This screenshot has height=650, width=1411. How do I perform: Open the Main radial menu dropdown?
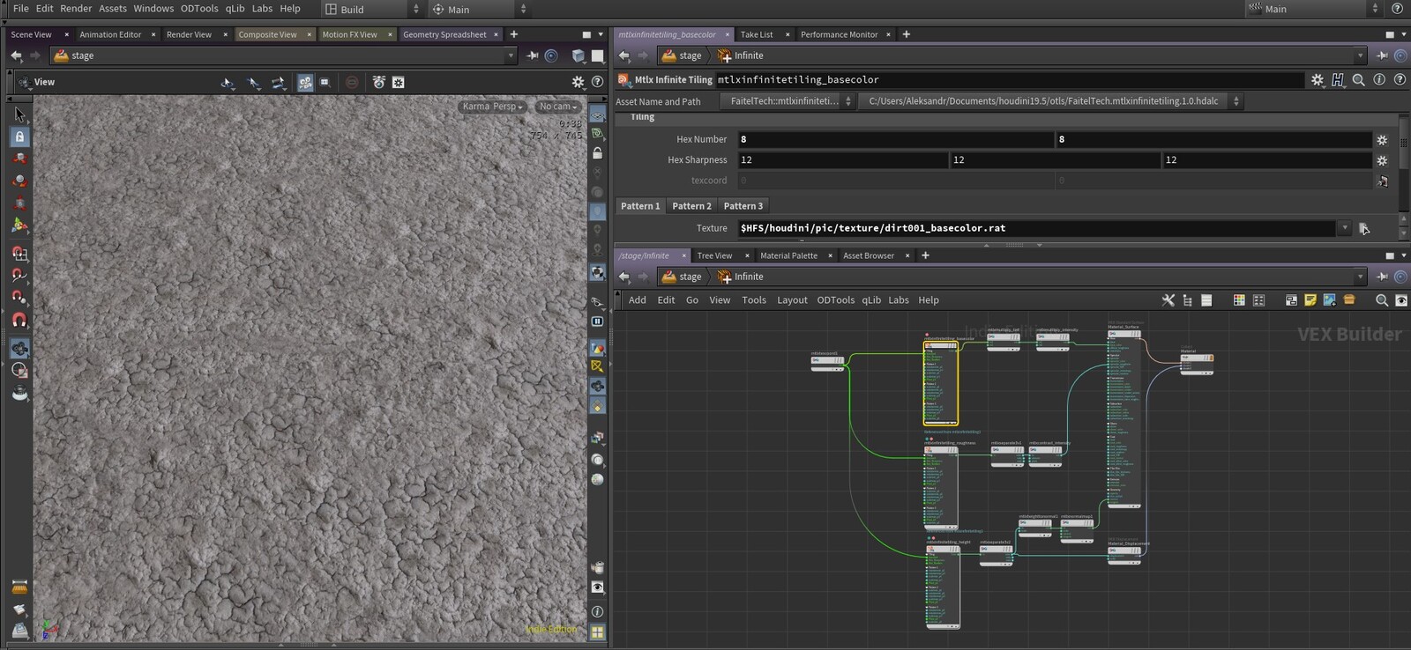pos(479,9)
